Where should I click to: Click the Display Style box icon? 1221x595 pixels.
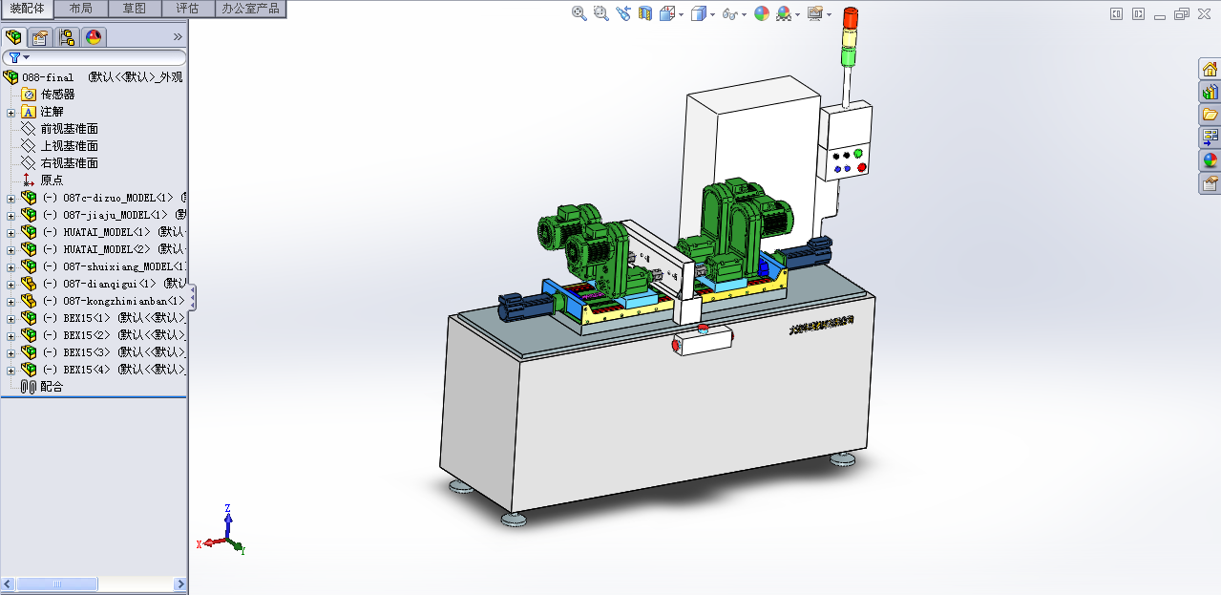pyautogui.click(x=699, y=13)
